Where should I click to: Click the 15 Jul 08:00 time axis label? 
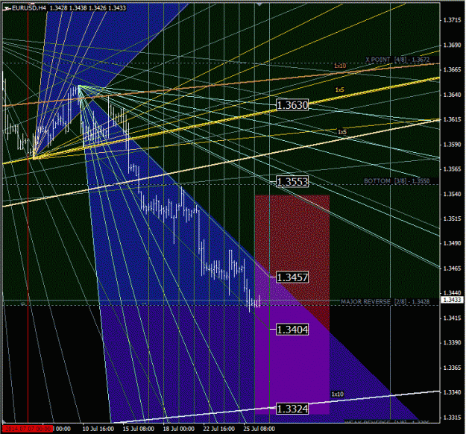pyautogui.click(x=139, y=429)
